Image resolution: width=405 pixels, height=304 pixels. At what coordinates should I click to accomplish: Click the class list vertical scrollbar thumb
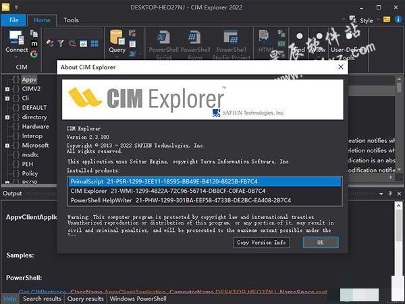coord(399,87)
